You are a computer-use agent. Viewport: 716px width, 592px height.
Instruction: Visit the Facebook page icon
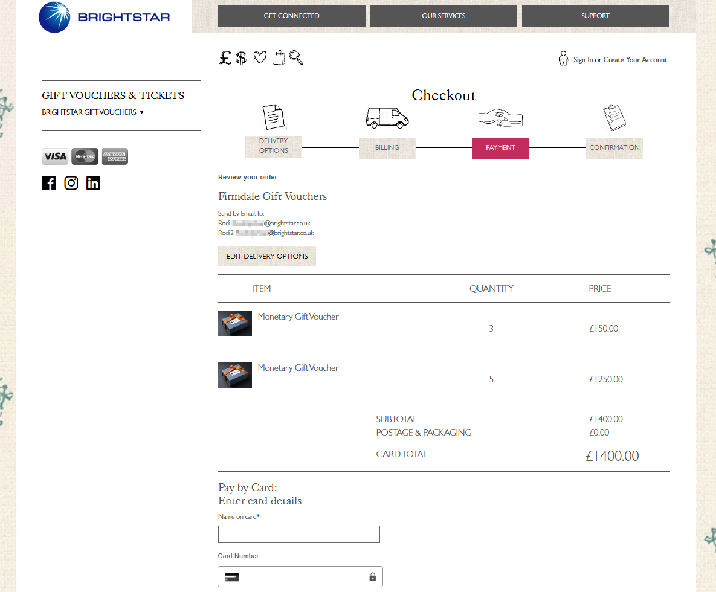49,183
